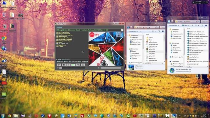Image resolution: width=210 pixels, height=118 pixels.
Task: Select 01. Бог Есть Любовь.wav file
Action: pos(196,32)
